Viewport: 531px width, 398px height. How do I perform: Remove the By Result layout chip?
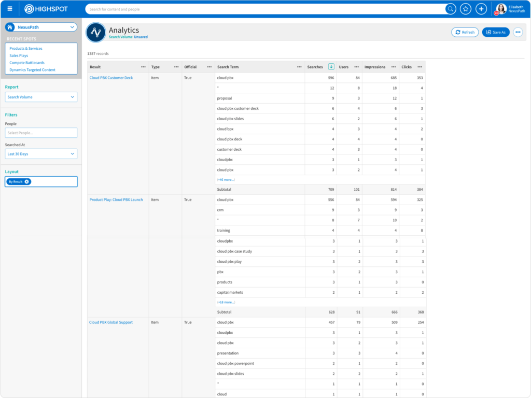click(27, 182)
